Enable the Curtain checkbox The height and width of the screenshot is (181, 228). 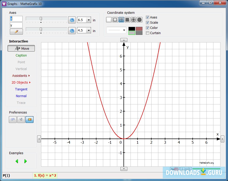click(147, 33)
